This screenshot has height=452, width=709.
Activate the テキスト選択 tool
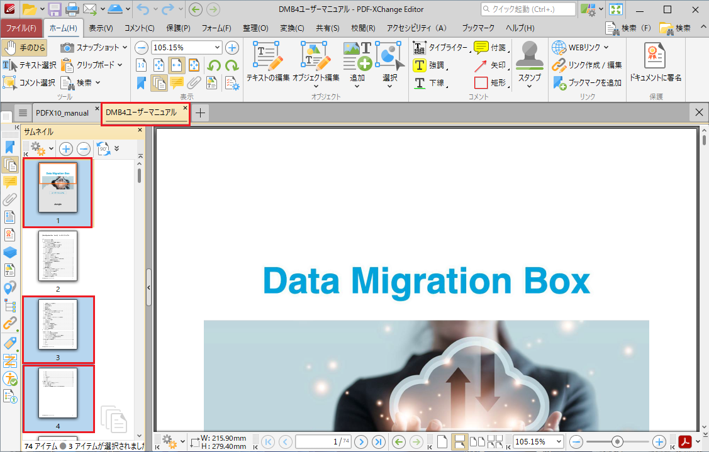click(x=30, y=65)
